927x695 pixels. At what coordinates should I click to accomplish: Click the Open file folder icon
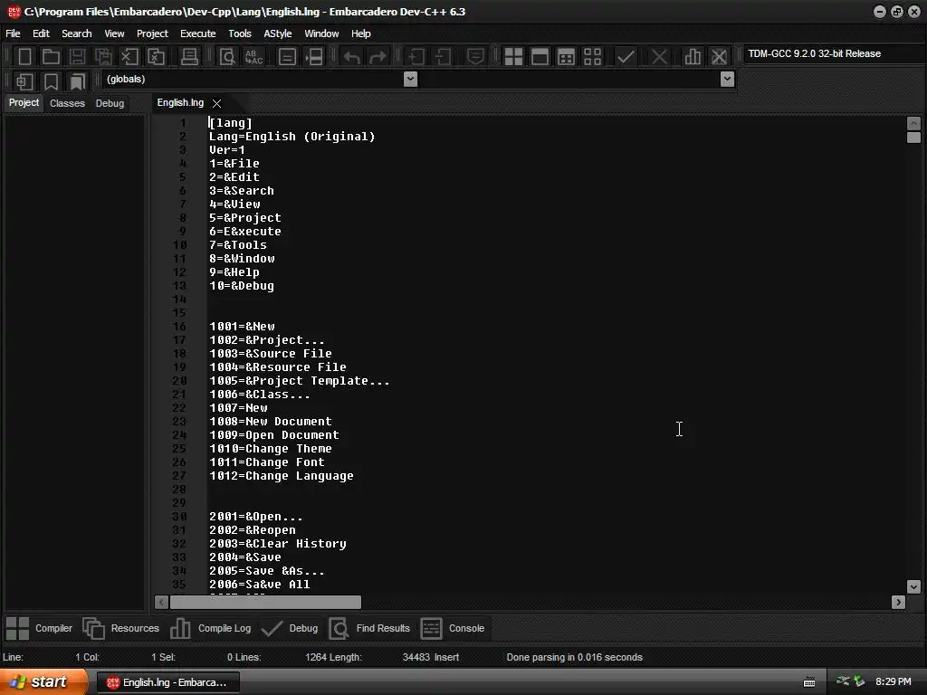pos(51,57)
